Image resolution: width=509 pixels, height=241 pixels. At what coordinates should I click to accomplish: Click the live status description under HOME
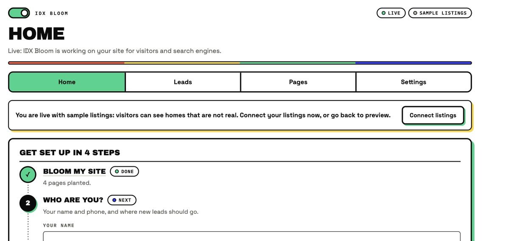click(115, 51)
